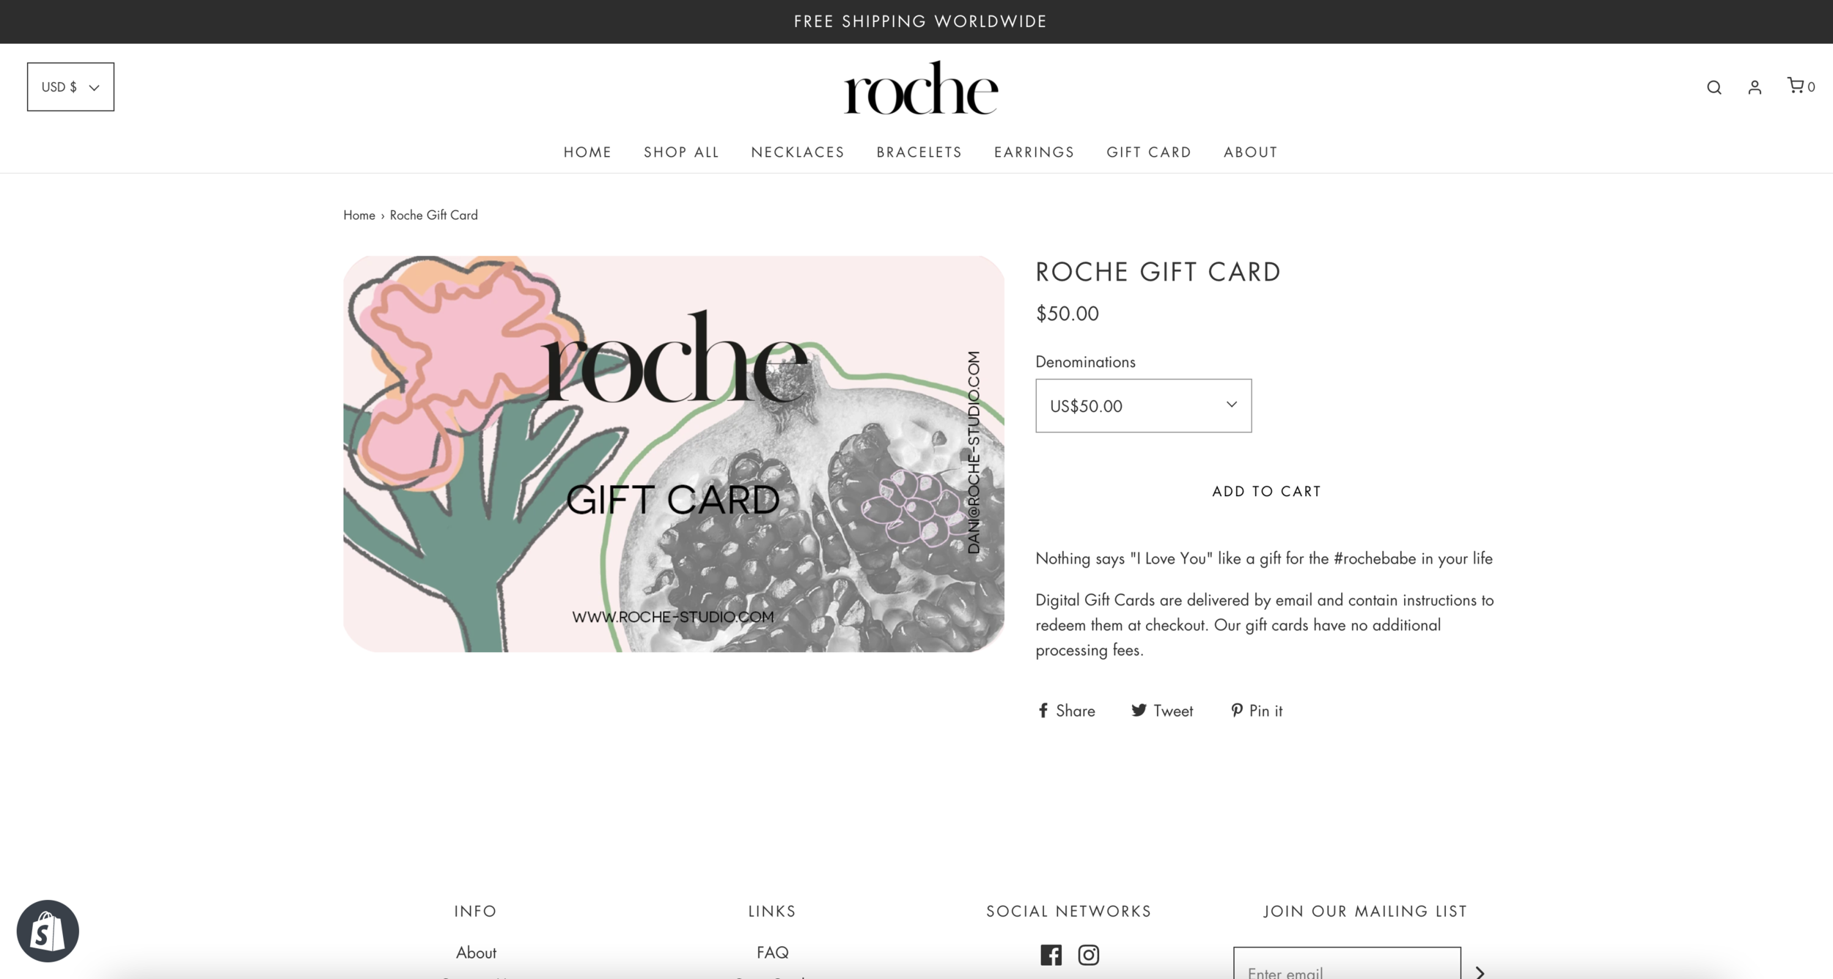1833x979 pixels.
Task: Open the search magnifier icon
Action: (1713, 87)
